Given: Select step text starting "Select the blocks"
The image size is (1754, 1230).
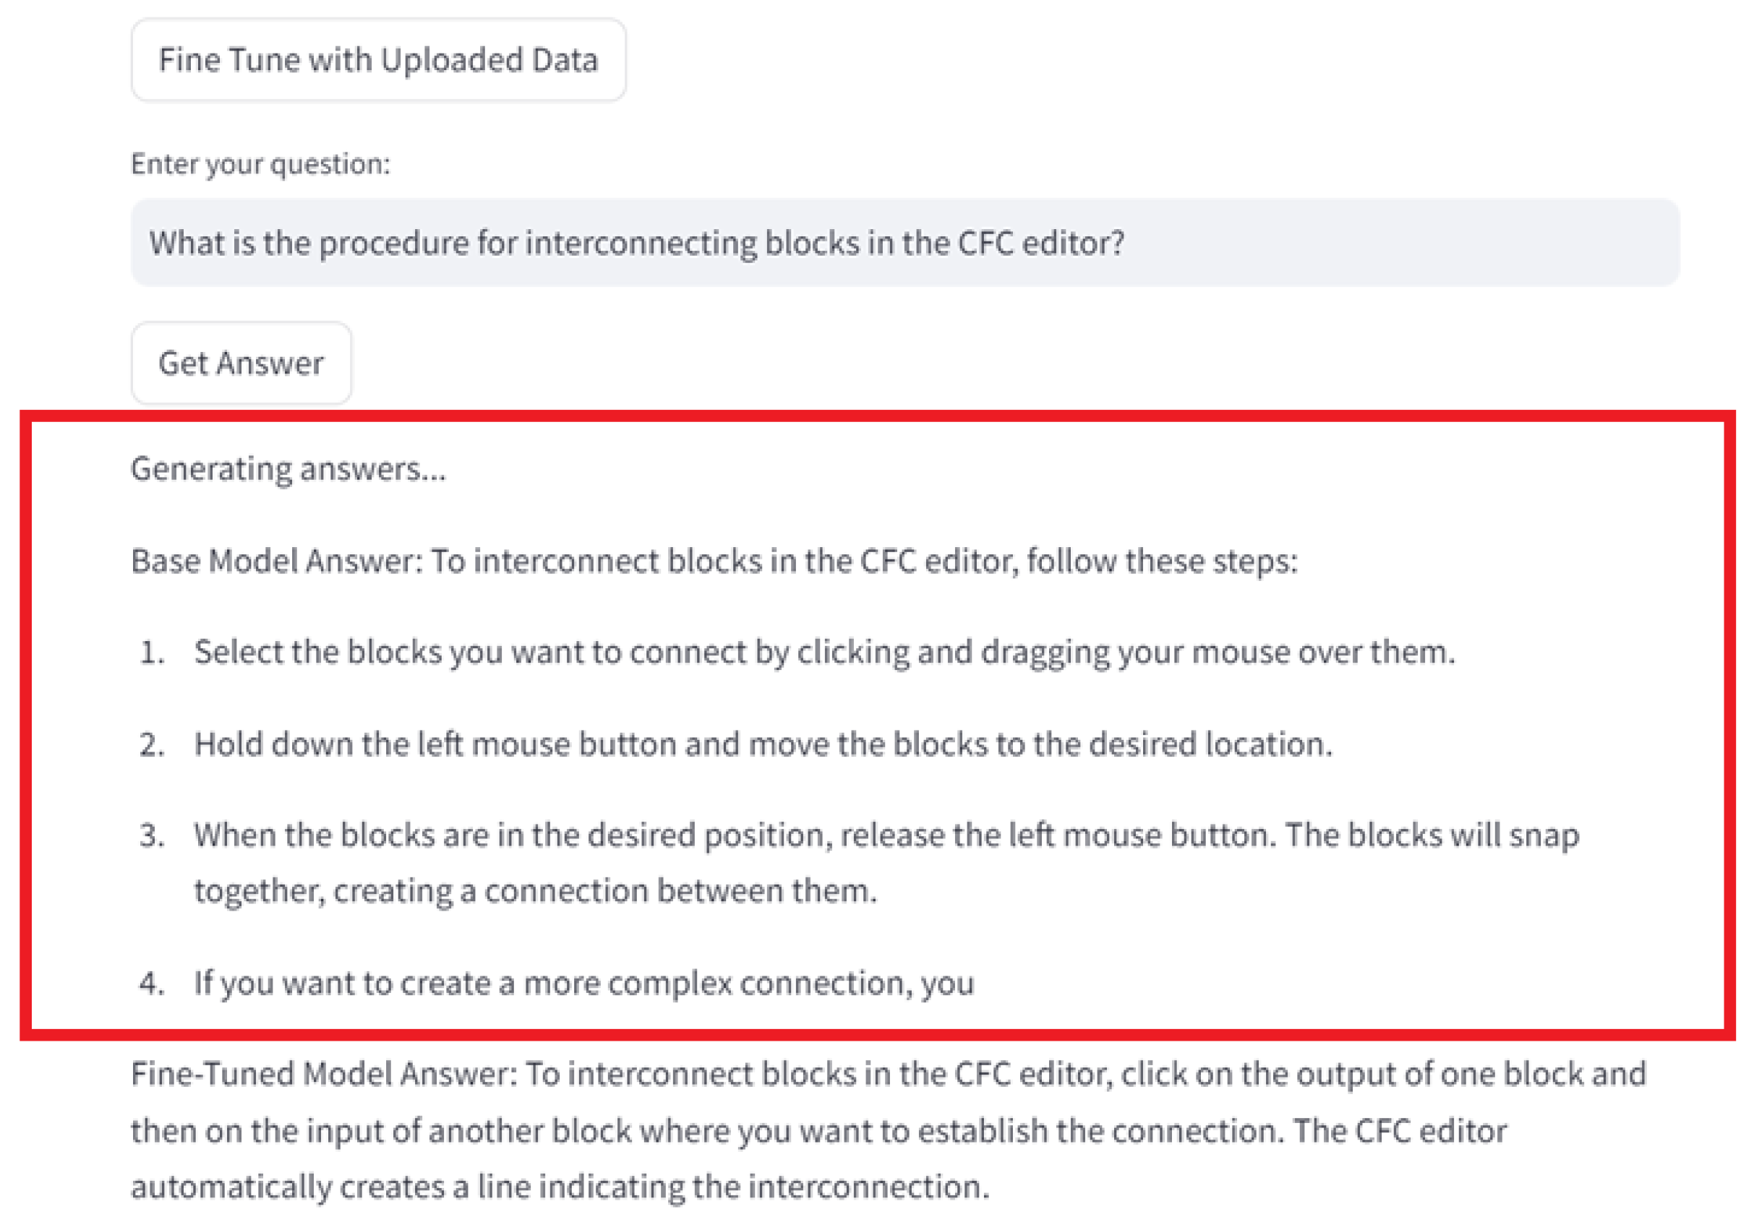Looking at the screenshot, I should (x=823, y=653).
